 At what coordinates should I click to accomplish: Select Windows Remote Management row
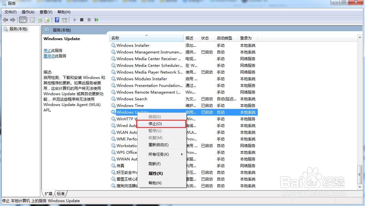pyautogui.click(x=184, y=92)
